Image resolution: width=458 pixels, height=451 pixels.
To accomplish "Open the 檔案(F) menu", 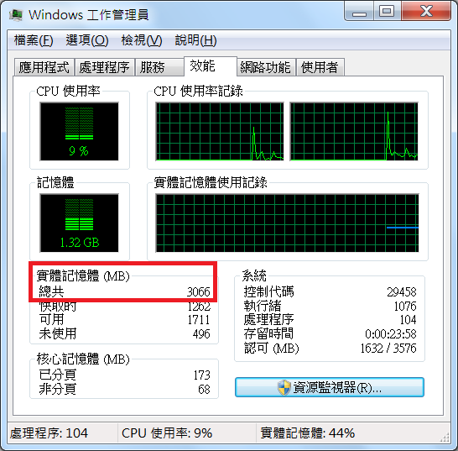I will tap(34, 40).
